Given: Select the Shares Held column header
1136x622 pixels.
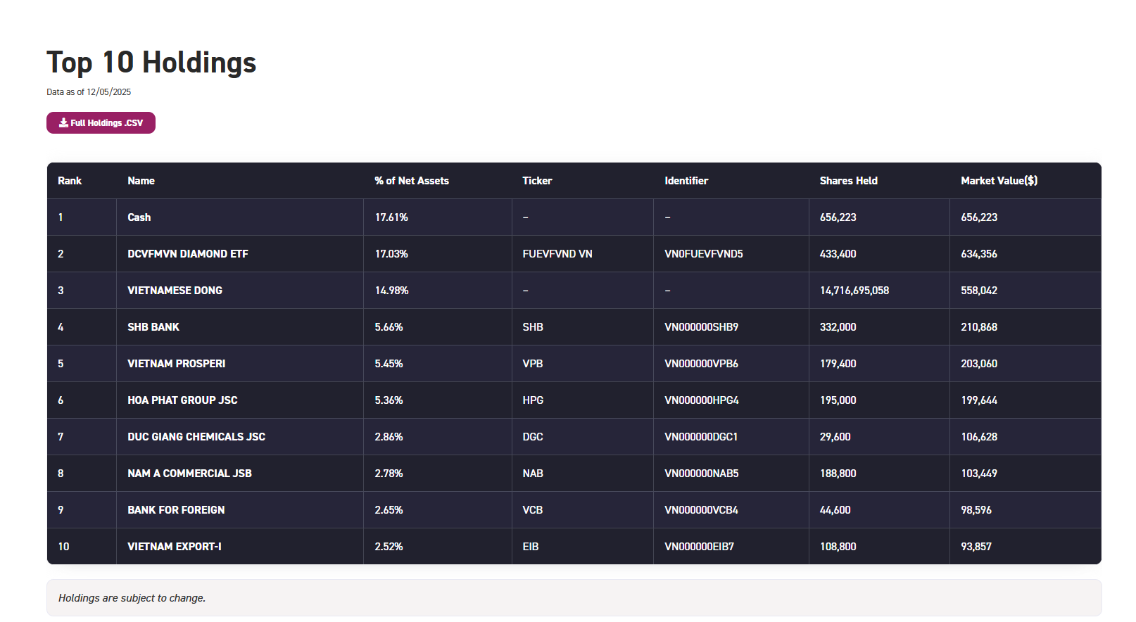Looking at the screenshot, I should pos(848,181).
